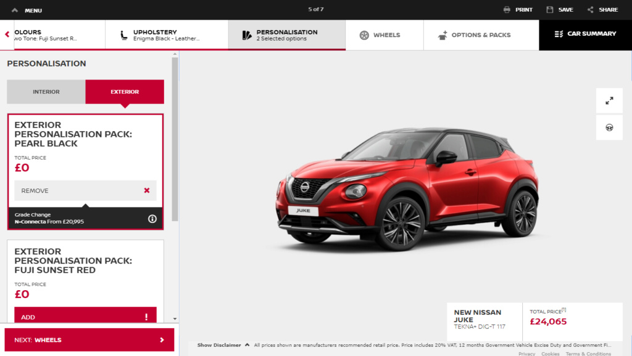Click the personalisation panel scrollbar thumb
This screenshot has width=632, height=356.
[175, 139]
